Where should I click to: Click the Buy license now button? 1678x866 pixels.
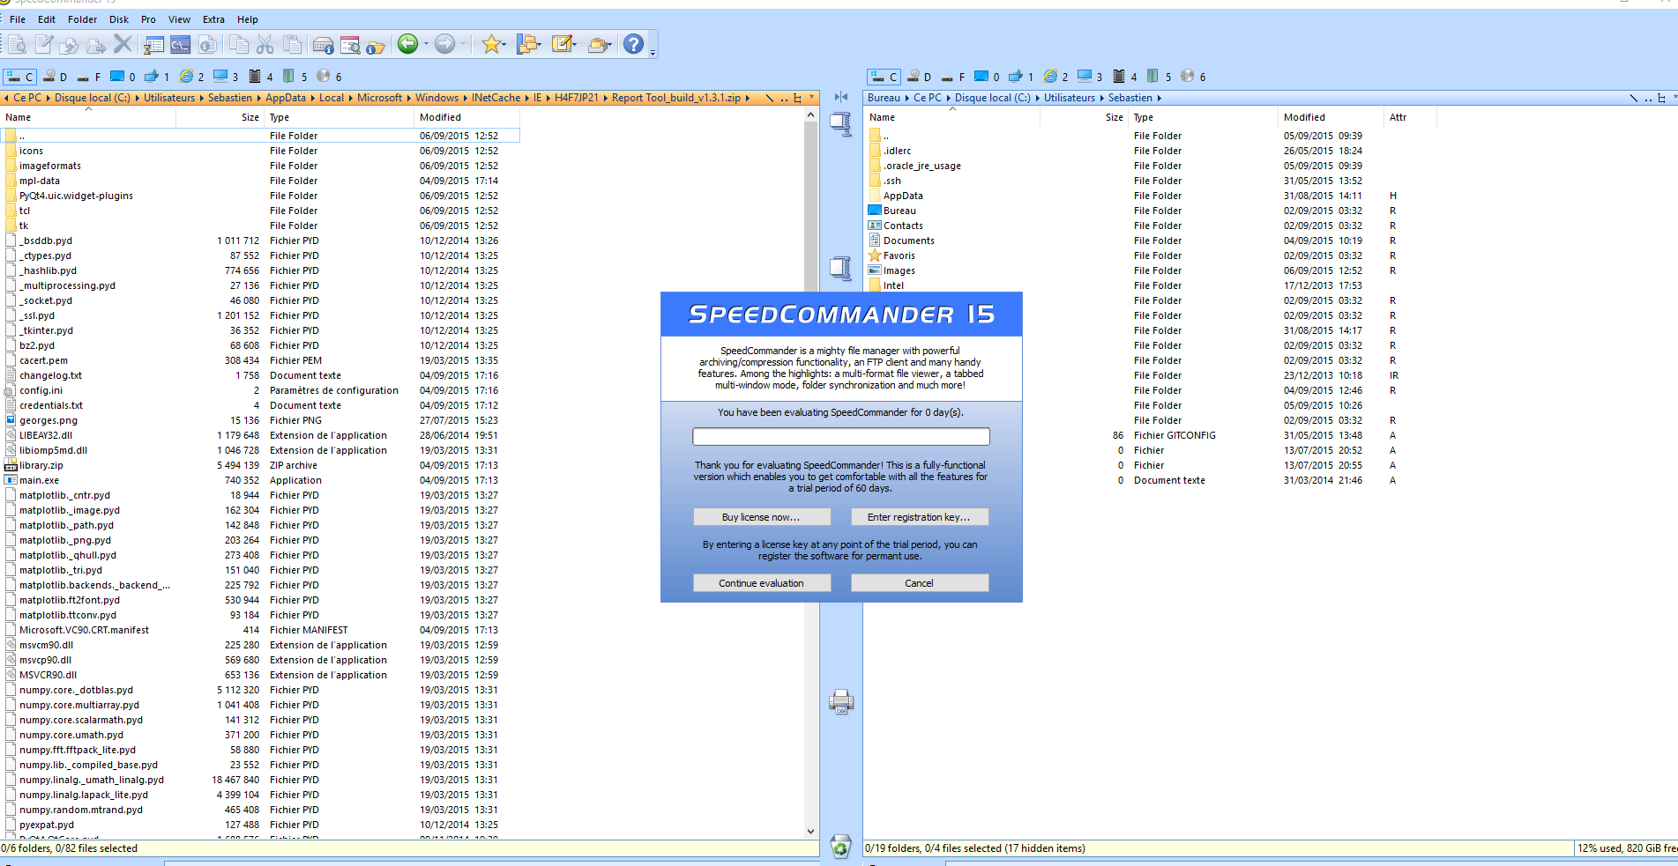coord(762,517)
